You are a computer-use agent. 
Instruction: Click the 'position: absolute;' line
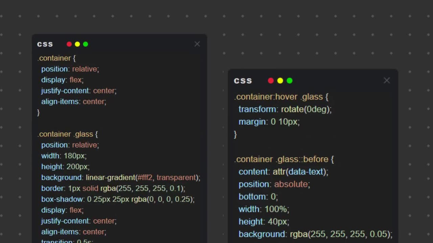click(274, 184)
